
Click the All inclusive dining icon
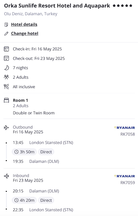point(6,87)
